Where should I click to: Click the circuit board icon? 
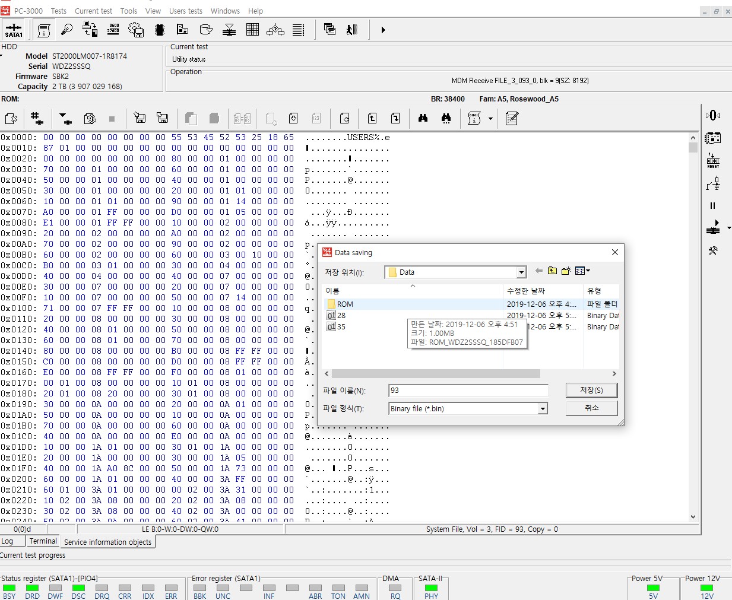[182, 30]
